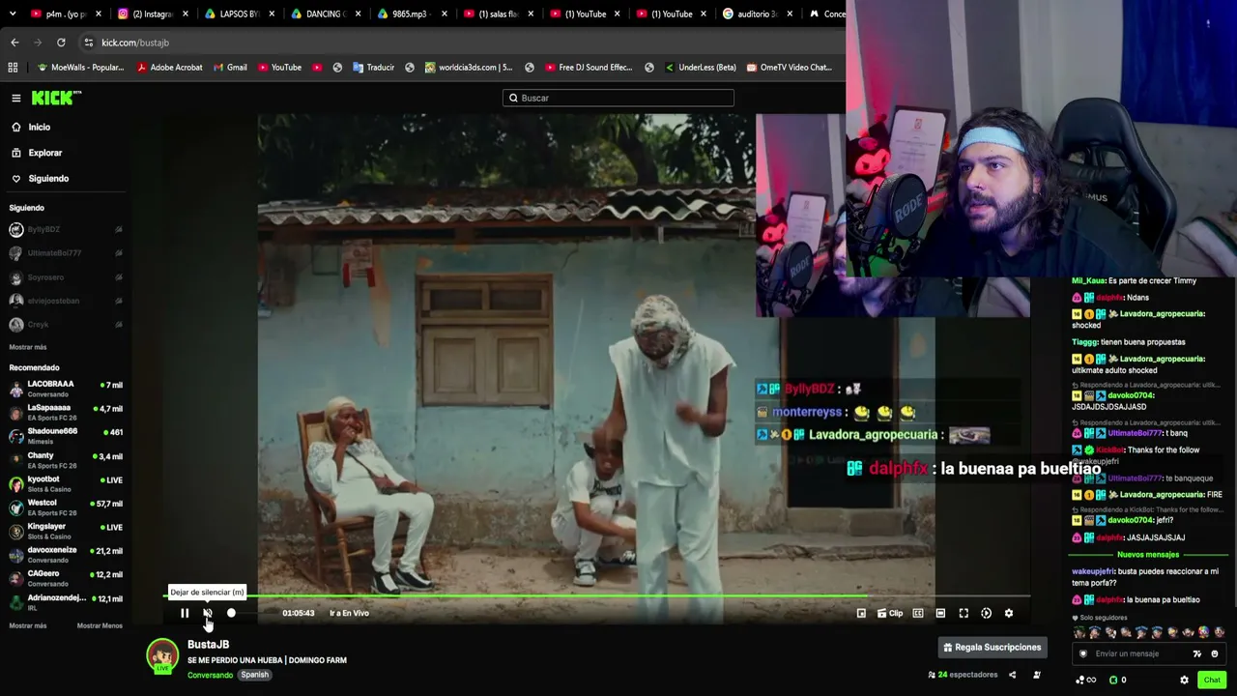
Task: Open Traducir bookmark
Action: click(374, 68)
